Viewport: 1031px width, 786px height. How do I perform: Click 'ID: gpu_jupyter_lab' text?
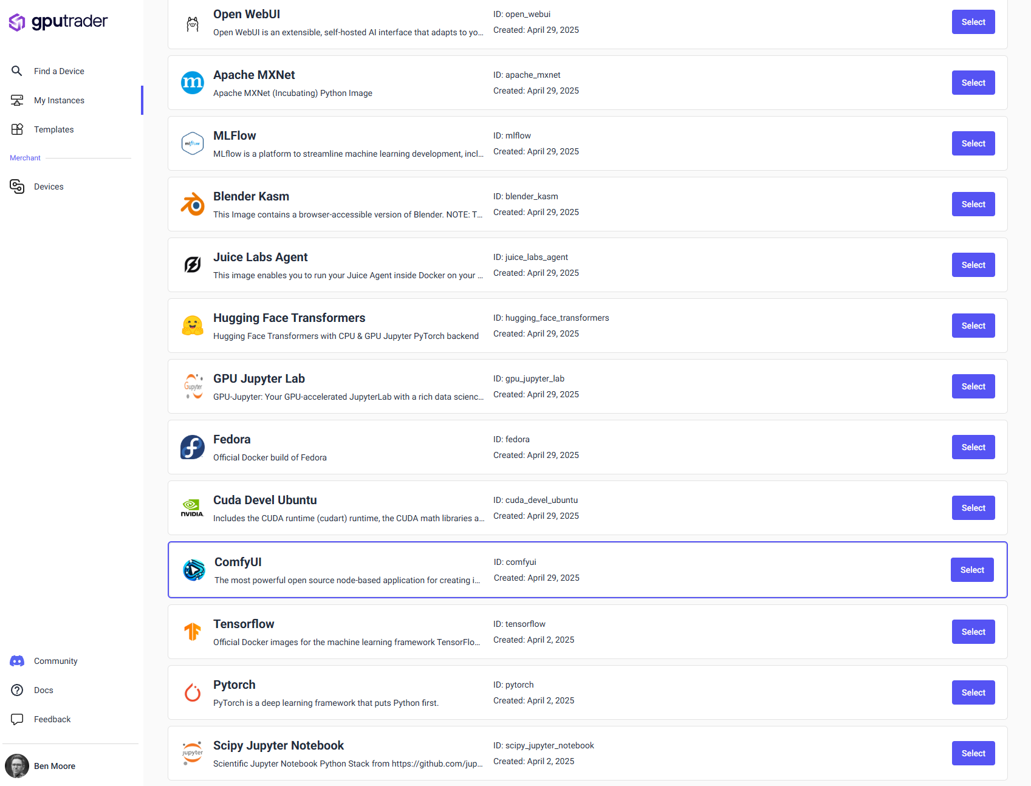[529, 378]
